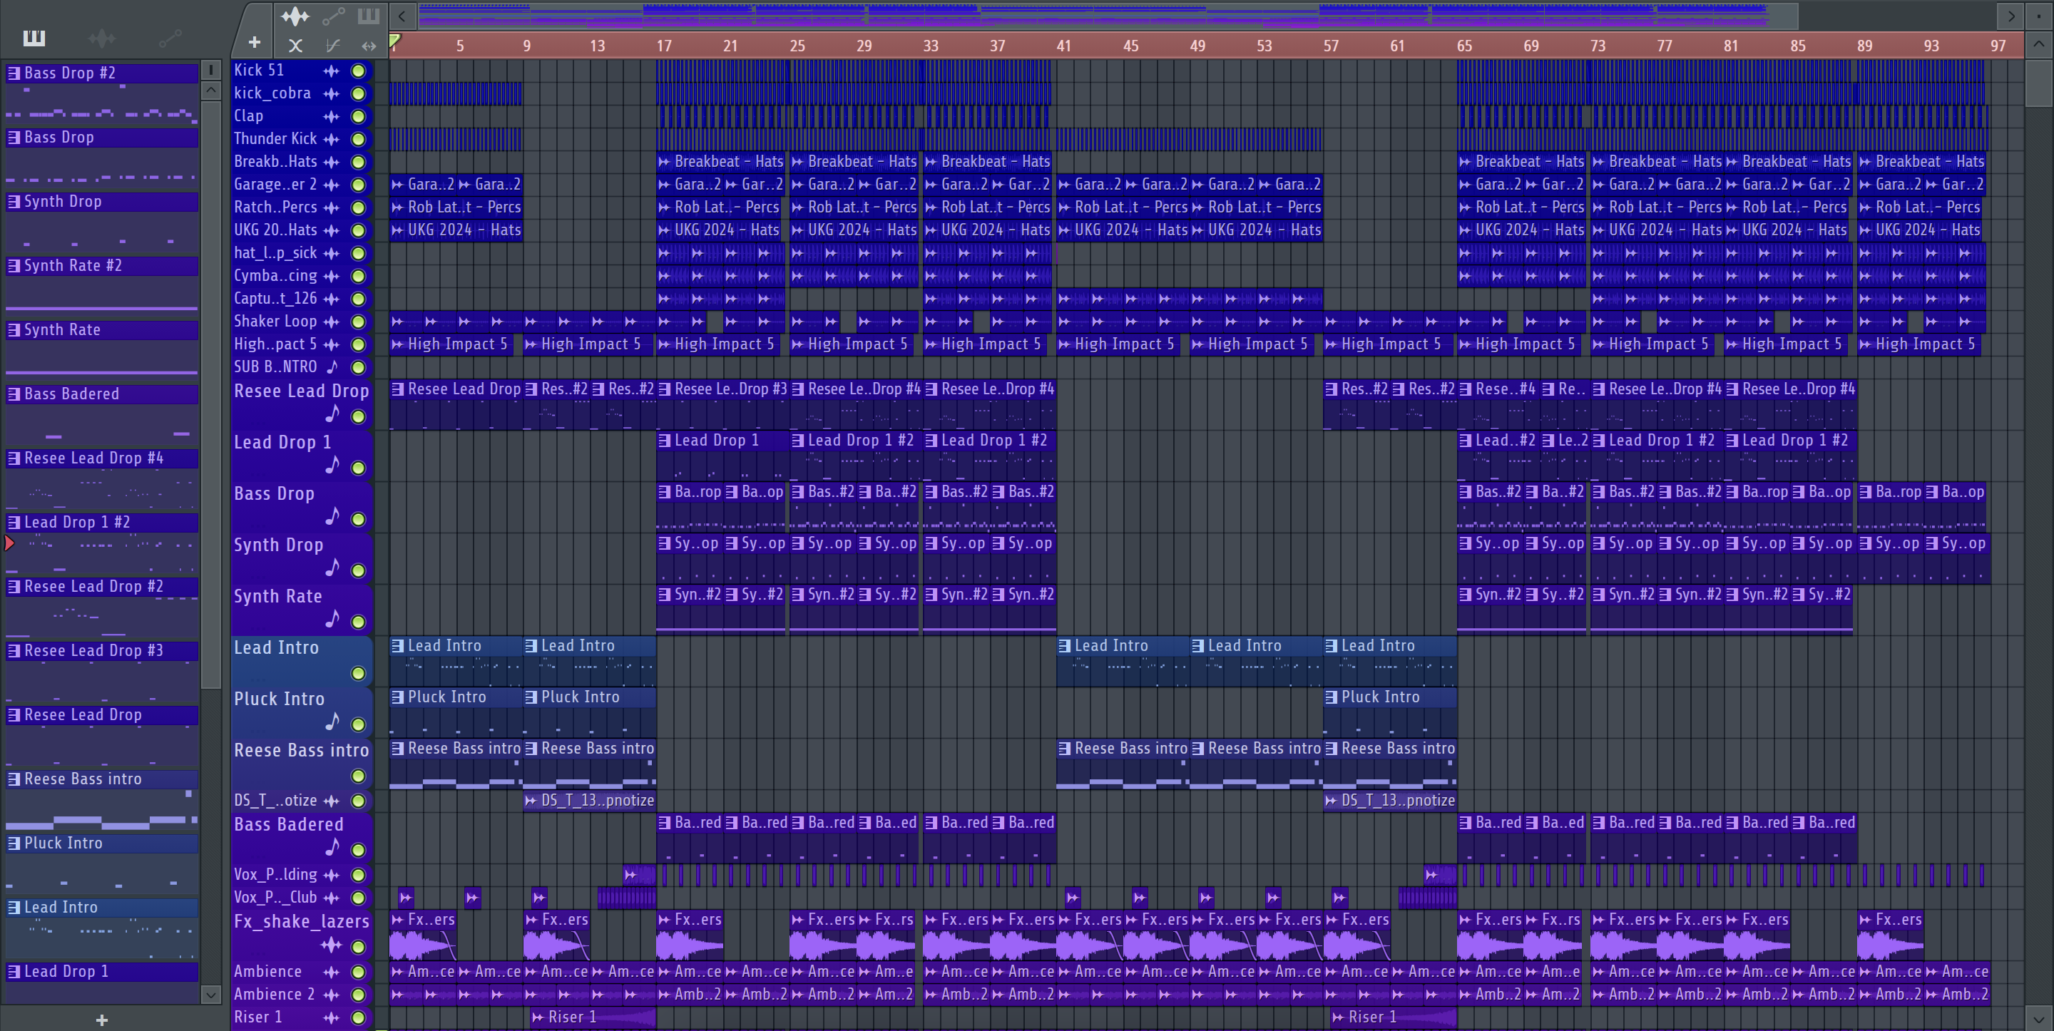The image size is (2054, 1031).
Task: Click the crossfade X icon in playlist toolbar
Action: tap(295, 46)
